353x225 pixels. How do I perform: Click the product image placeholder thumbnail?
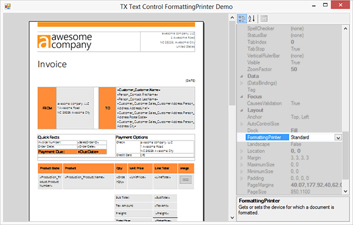click(186, 179)
